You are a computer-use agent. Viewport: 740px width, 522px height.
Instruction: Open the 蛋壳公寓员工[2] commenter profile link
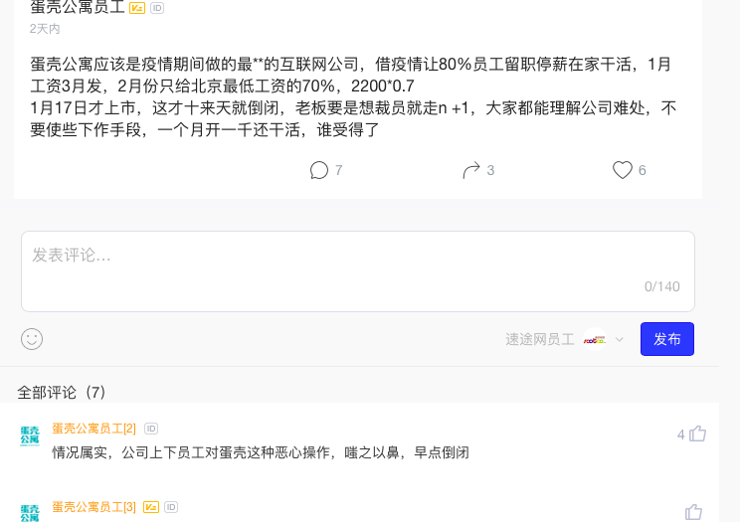(x=93, y=429)
